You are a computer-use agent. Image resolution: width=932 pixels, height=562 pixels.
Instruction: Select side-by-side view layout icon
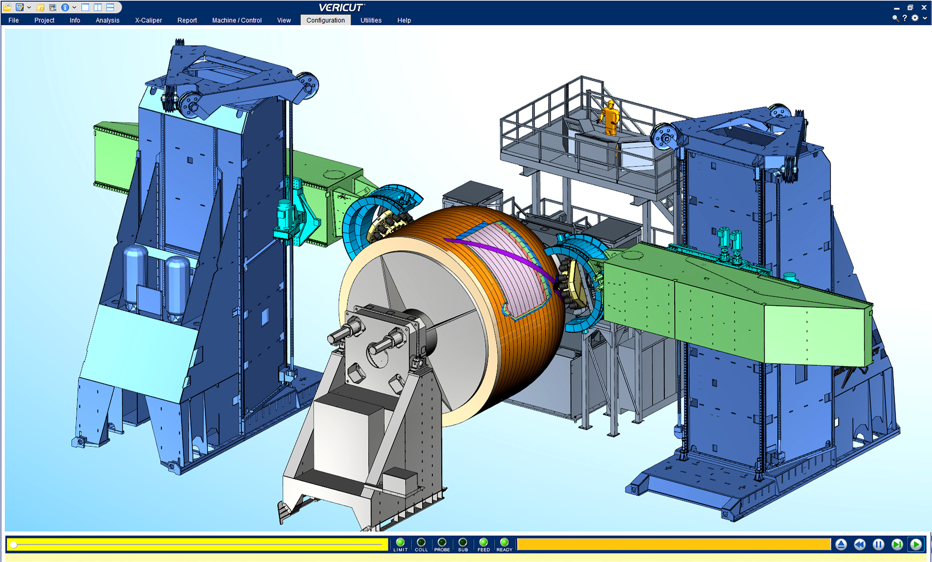coord(98,7)
